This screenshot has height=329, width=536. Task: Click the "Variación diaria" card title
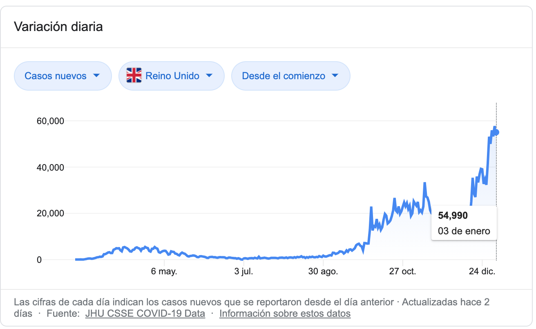pos(58,27)
